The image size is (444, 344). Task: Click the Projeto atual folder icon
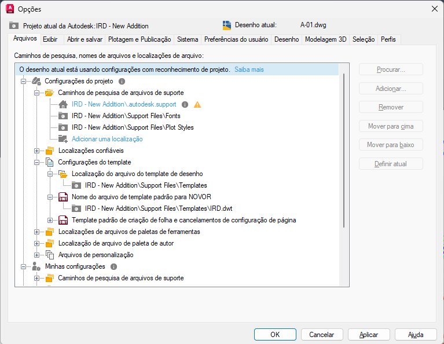pyautogui.click(x=14, y=26)
